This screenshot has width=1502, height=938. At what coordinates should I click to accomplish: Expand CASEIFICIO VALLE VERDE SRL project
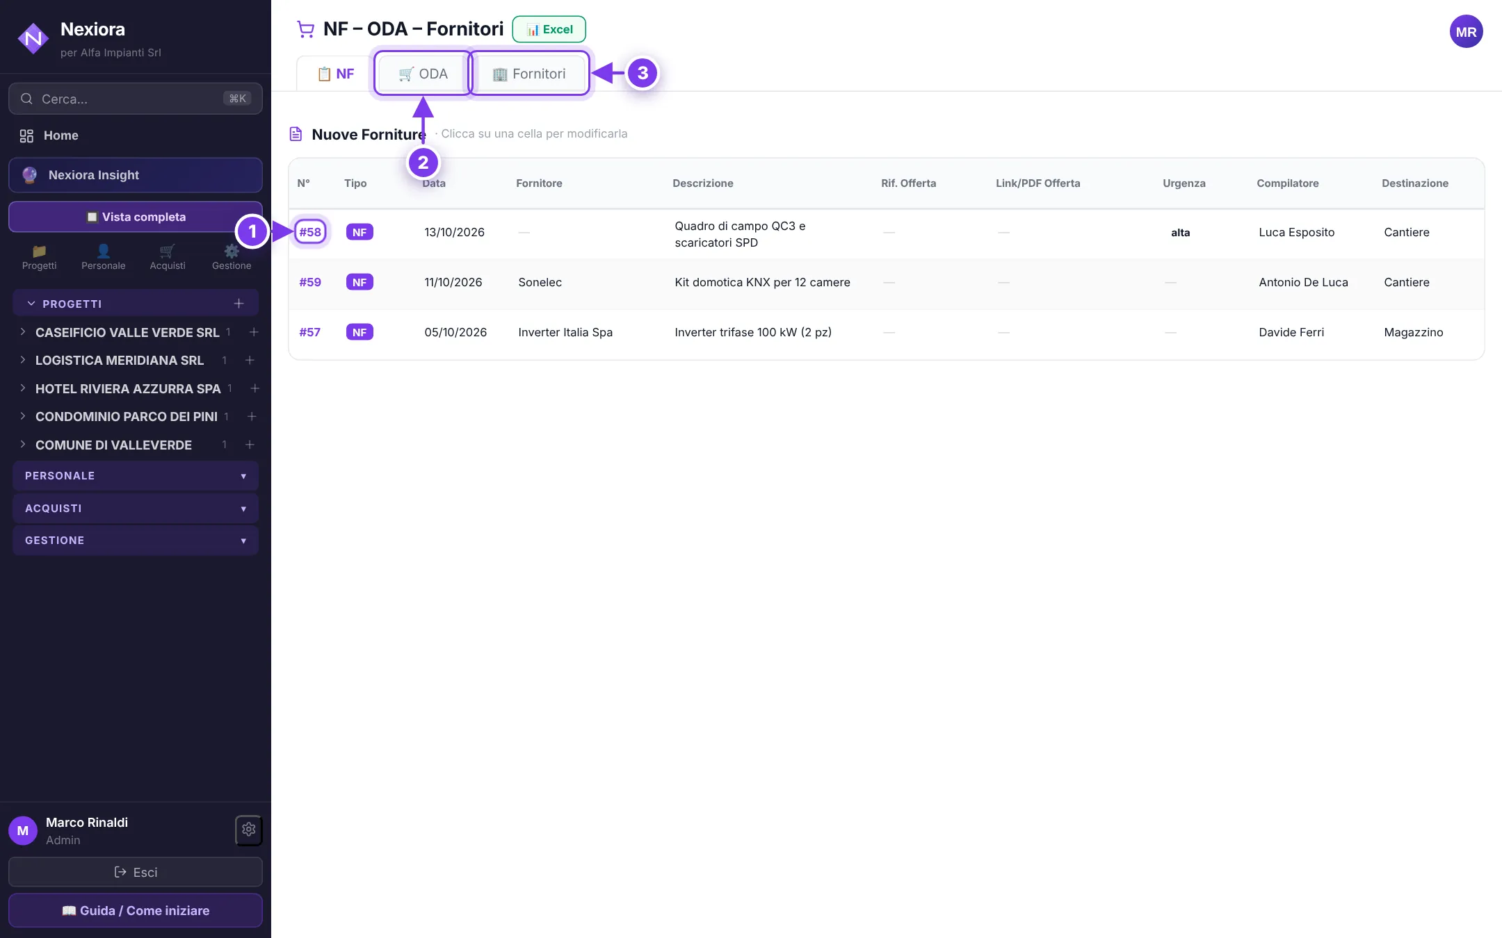[23, 332]
